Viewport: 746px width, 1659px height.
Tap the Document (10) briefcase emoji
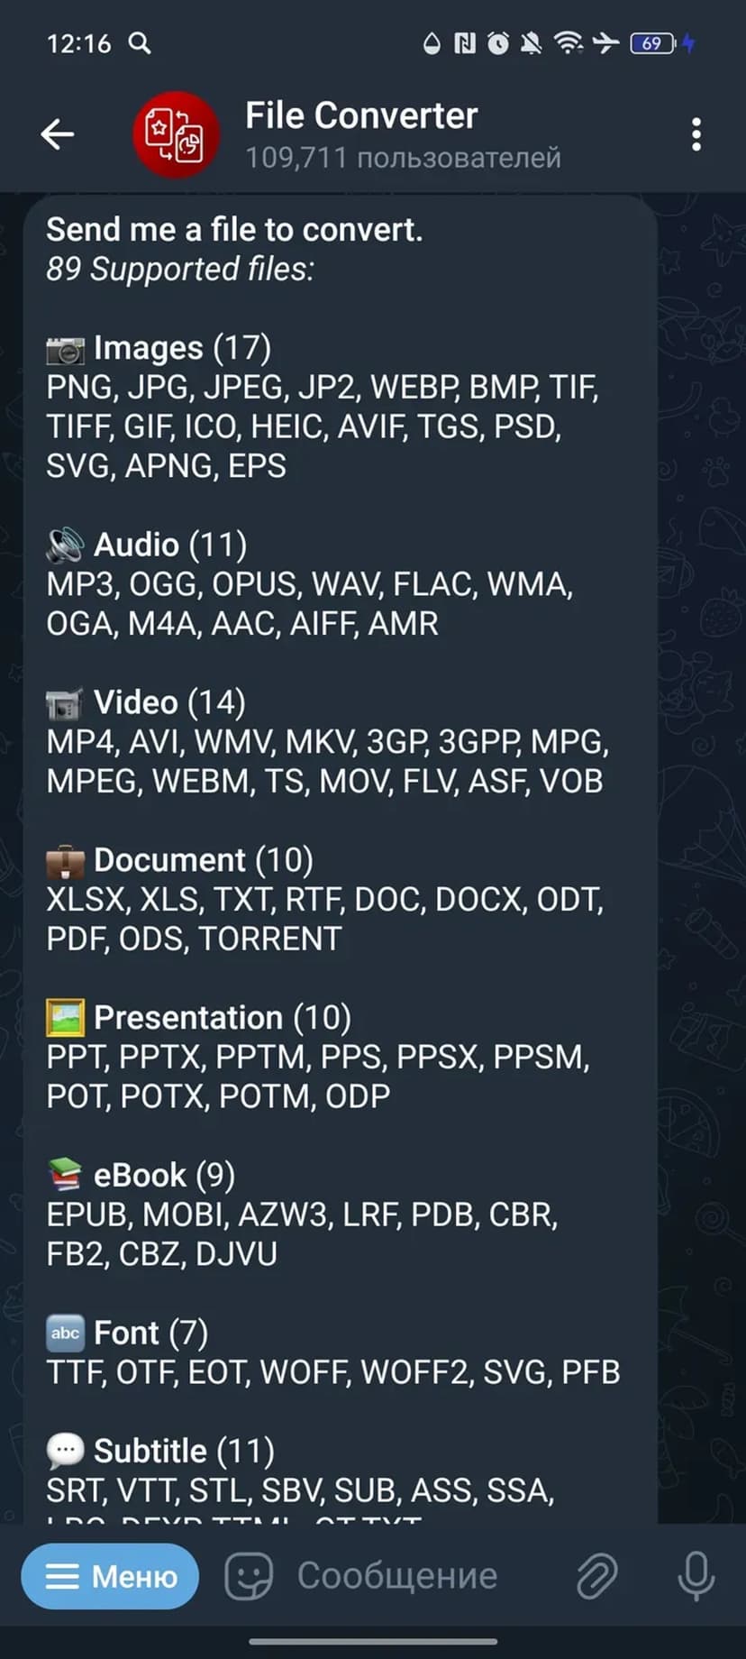pyautogui.click(x=65, y=861)
